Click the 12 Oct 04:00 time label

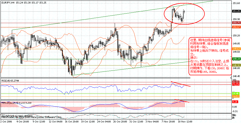pyautogui.click(x=56, y=122)
